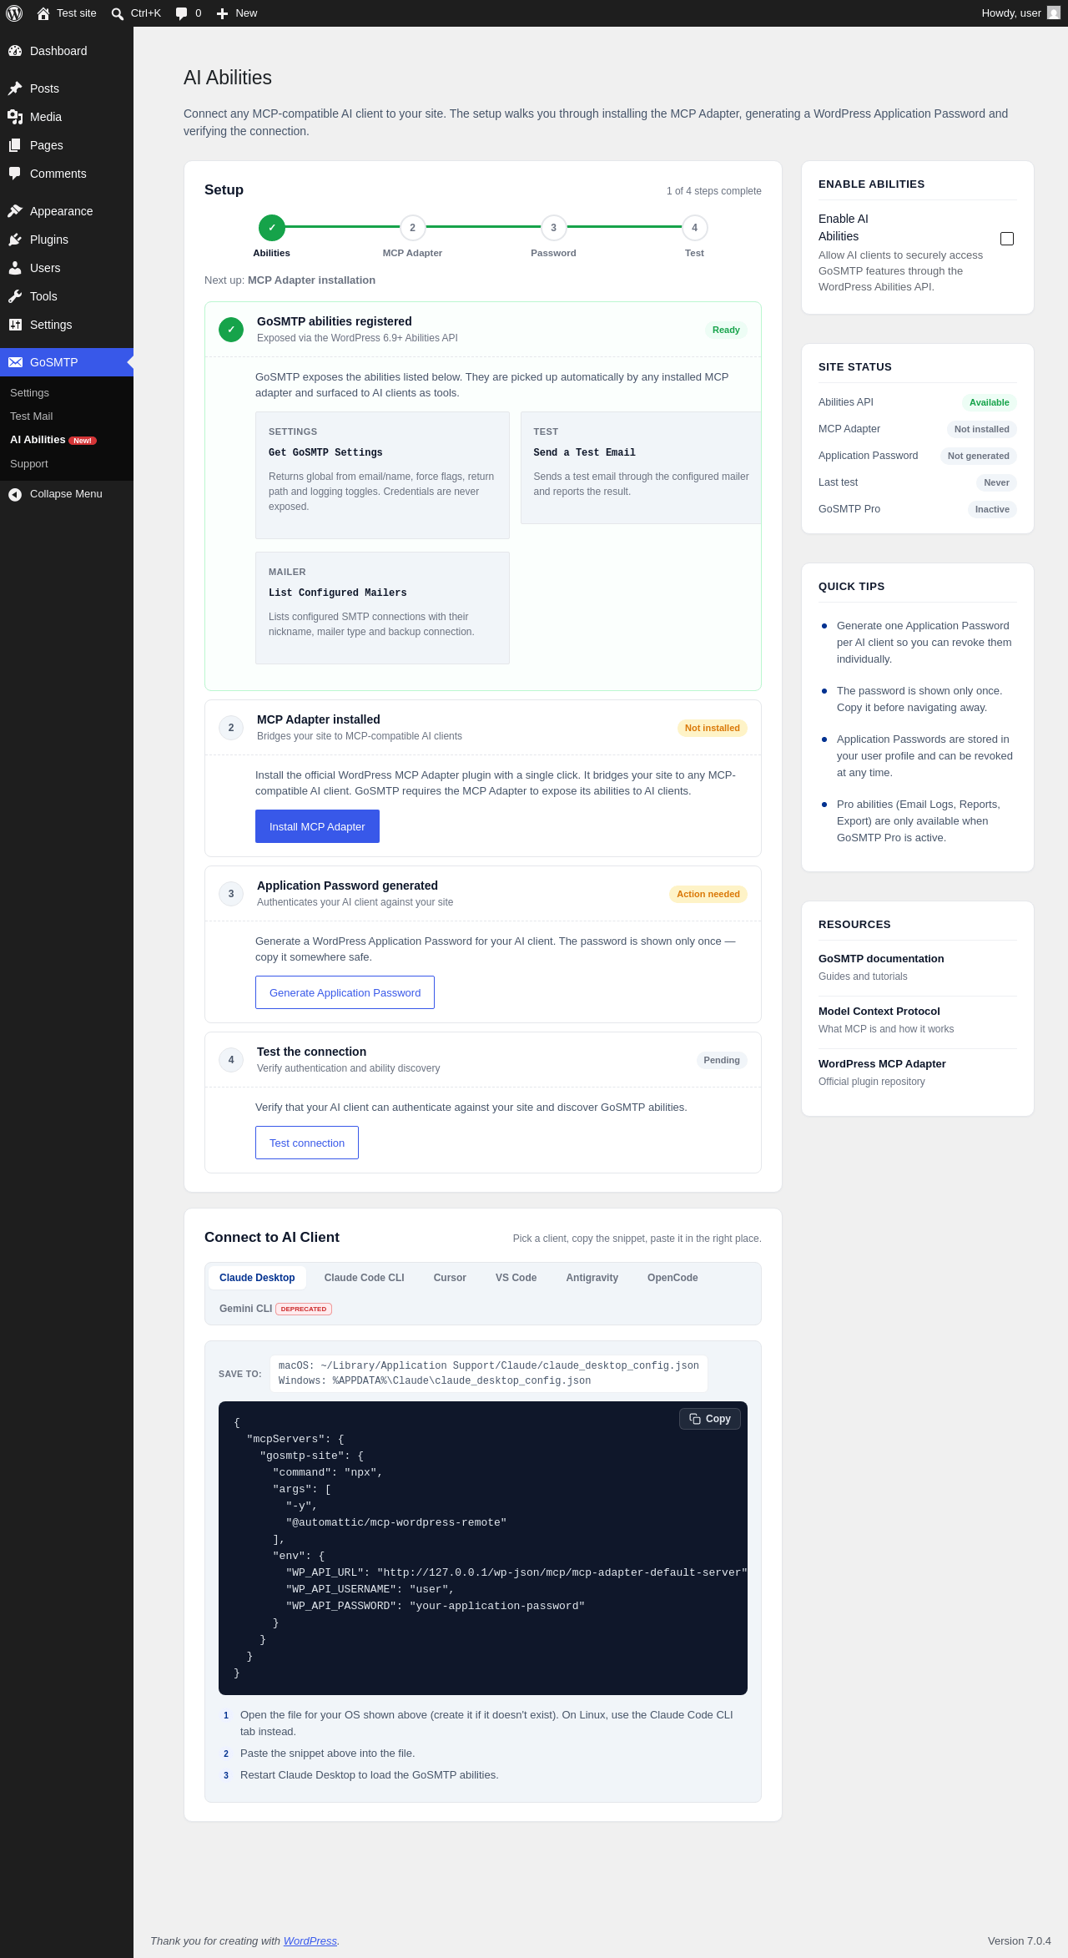The width and height of the screenshot is (1068, 1958).
Task: Select the deprecated Gemini CLI tab
Action: [x=275, y=1309]
